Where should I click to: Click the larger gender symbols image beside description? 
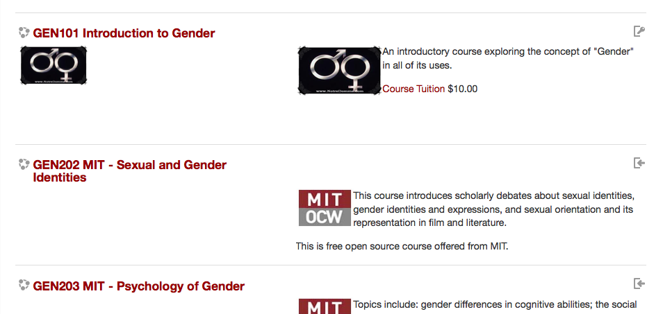[340, 71]
